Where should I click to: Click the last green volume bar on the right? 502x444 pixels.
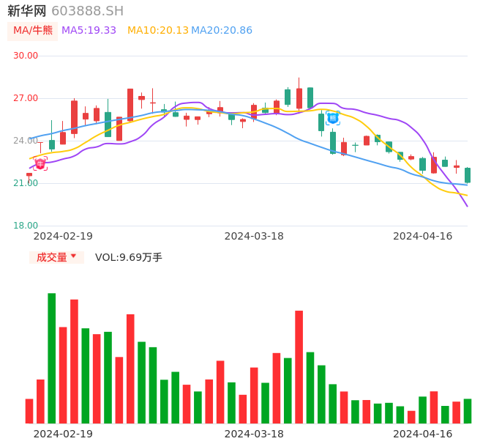468,410
